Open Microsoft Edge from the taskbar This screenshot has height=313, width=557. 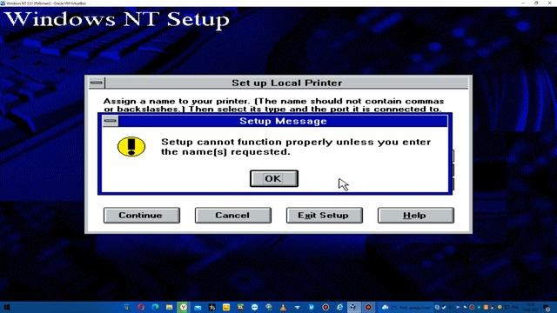(155, 307)
